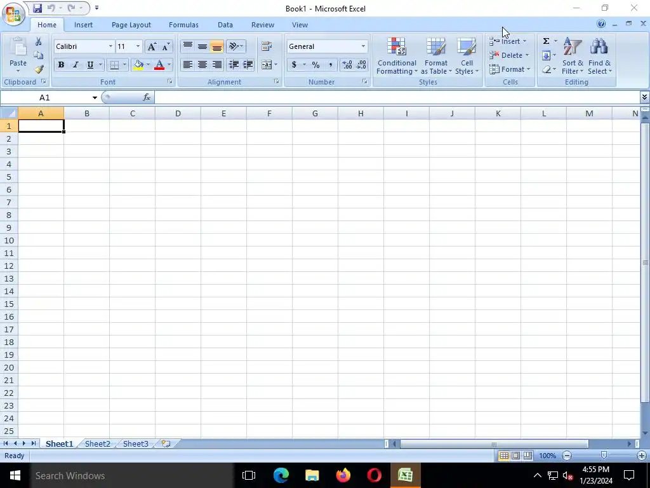650x488 pixels.
Task: Toggle Italic formatting
Action: [x=76, y=65]
